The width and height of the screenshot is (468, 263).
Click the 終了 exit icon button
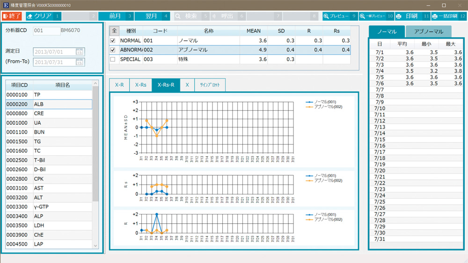(x=6, y=16)
